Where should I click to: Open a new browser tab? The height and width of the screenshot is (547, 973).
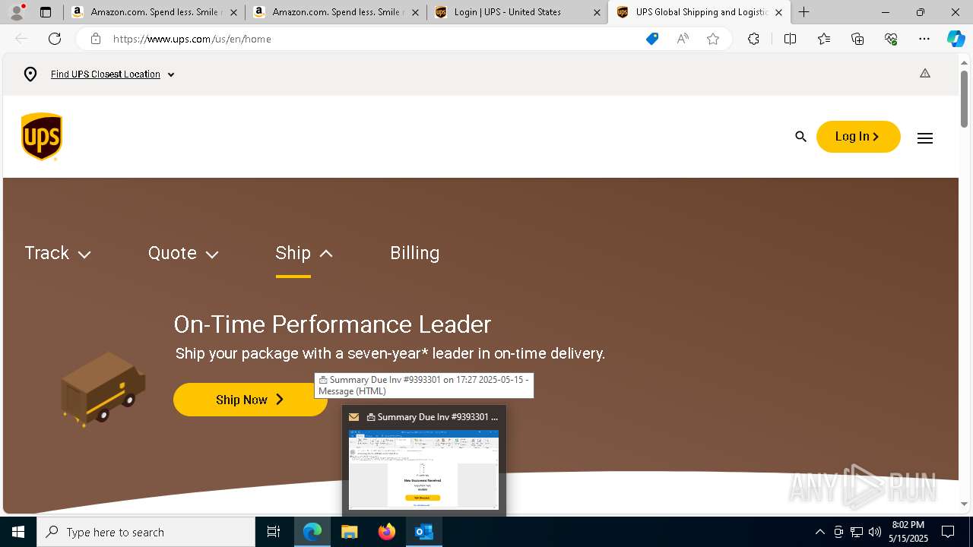tap(803, 12)
